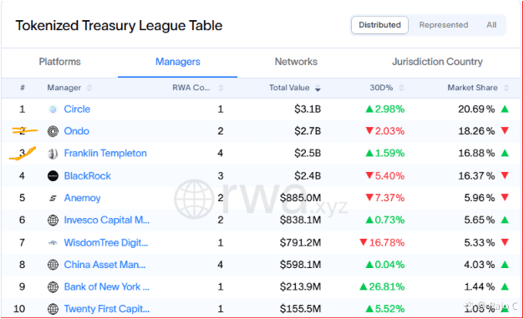The height and width of the screenshot is (319, 524).
Task: Open the China Asset Man... manager link
Action: [x=104, y=265]
